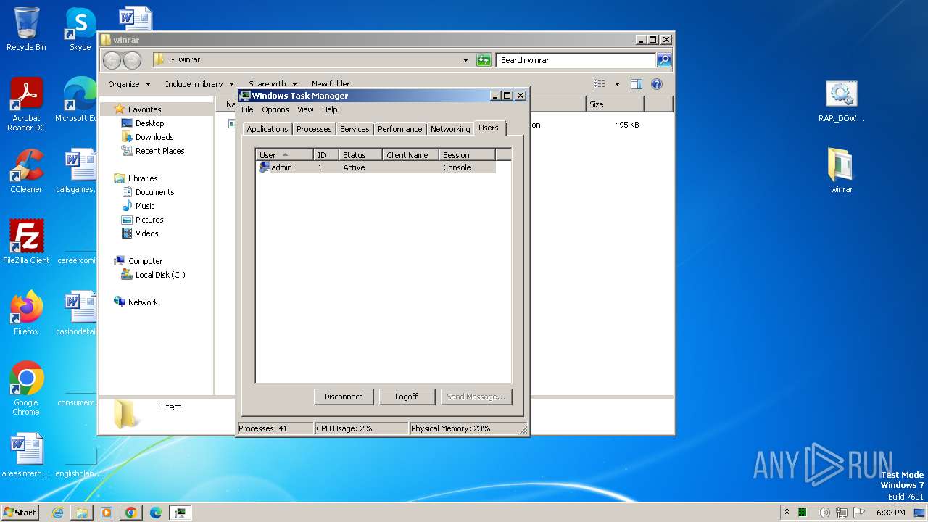Open Task Manager File menu
Image resolution: width=928 pixels, height=522 pixels.
coord(247,109)
